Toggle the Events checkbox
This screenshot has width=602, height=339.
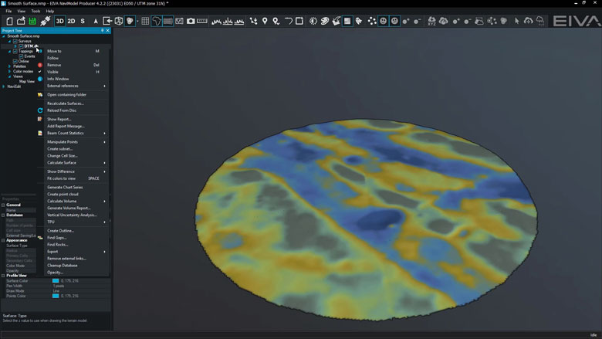click(21, 56)
